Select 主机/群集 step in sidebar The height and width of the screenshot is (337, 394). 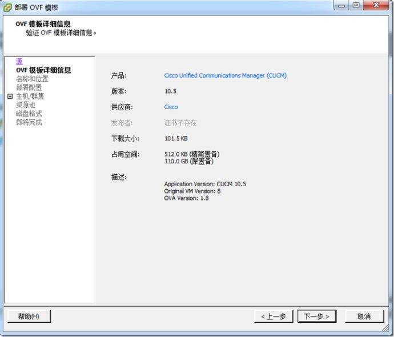30,97
